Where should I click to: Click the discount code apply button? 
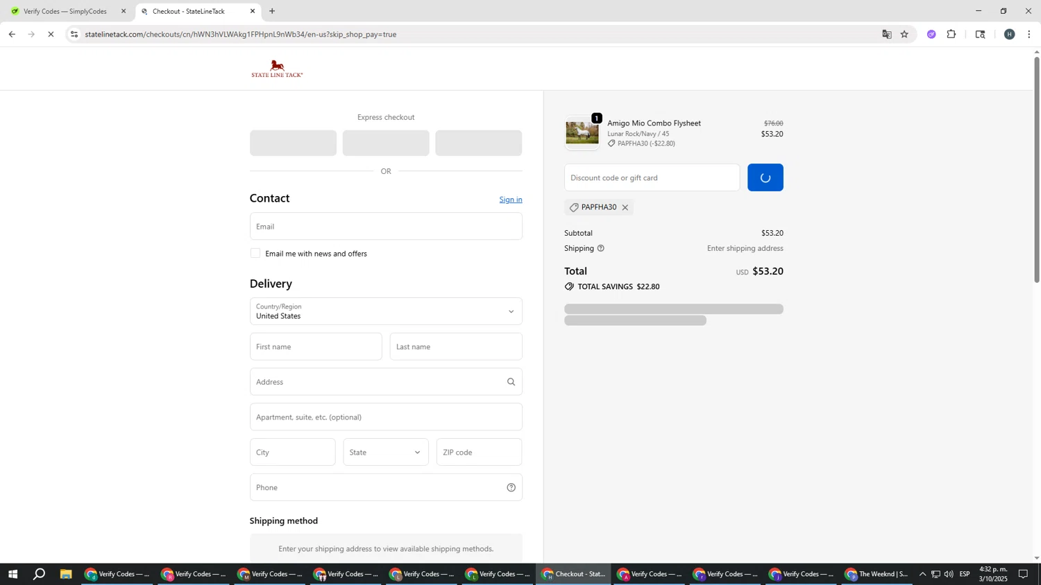coord(765,177)
